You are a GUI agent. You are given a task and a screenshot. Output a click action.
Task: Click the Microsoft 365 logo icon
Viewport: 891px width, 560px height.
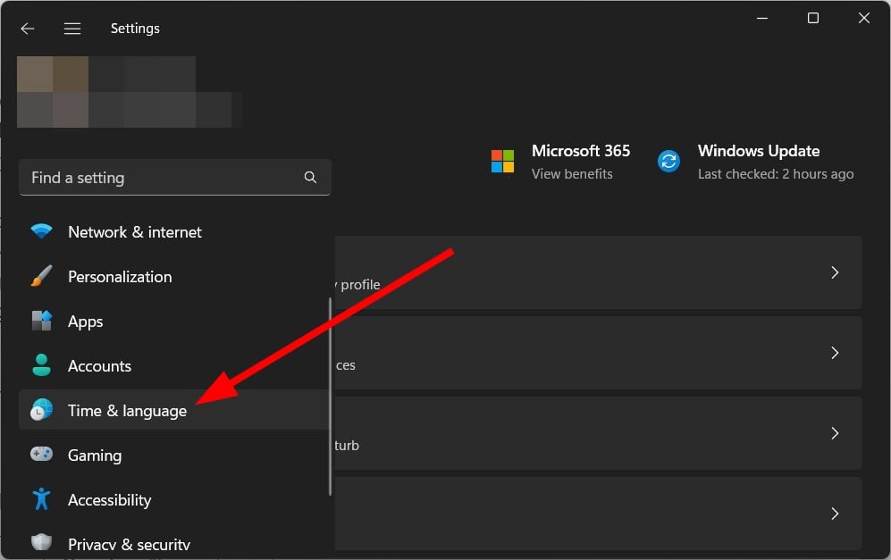502,162
